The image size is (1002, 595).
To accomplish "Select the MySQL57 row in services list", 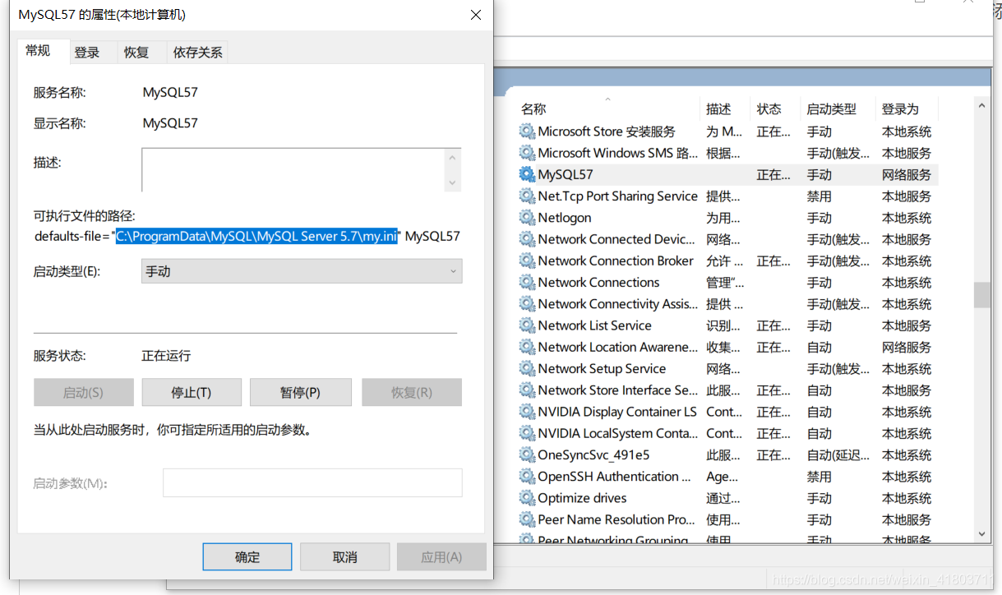I will click(x=728, y=174).
